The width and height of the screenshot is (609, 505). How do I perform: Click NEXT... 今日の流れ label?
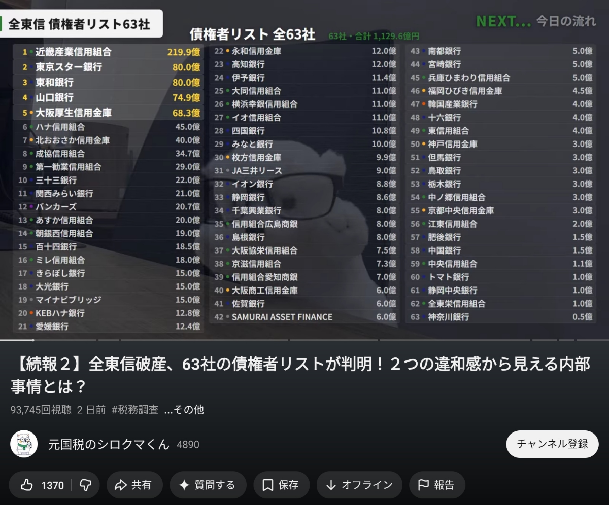(536, 21)
